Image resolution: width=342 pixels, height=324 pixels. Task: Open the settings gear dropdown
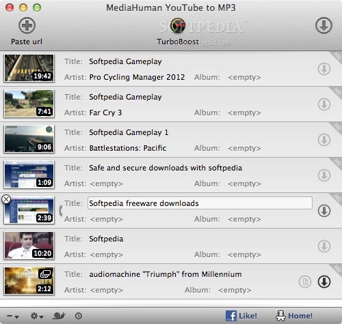point(37,316)
